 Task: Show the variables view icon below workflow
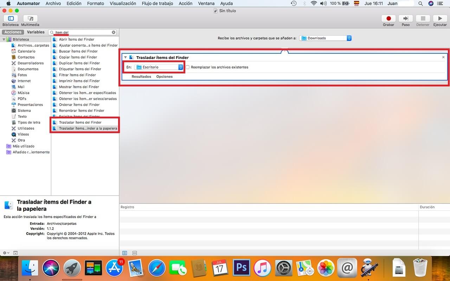coord(135,253)
